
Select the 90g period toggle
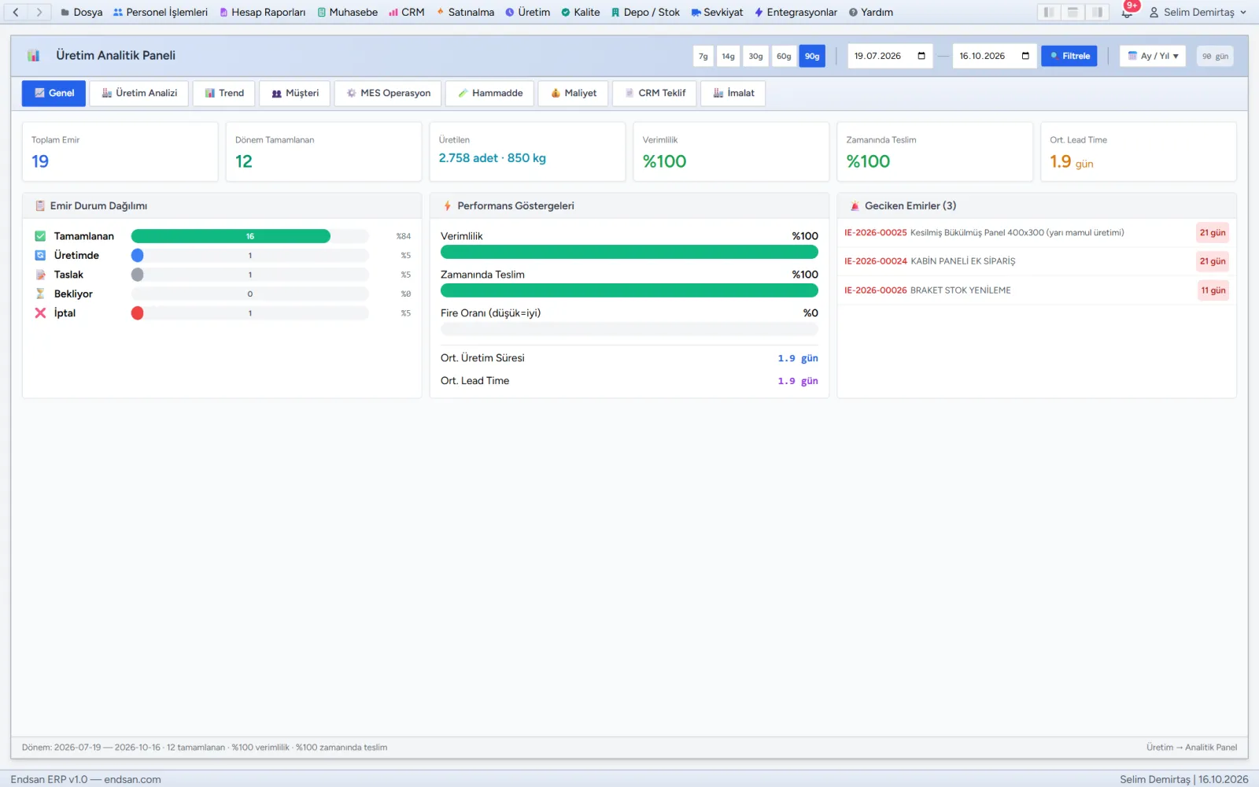point(812,56)
